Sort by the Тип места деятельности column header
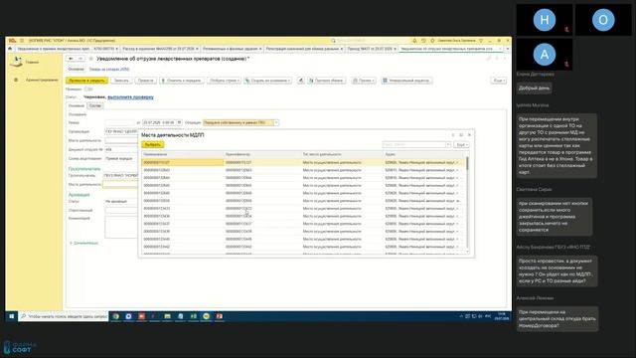Screen dimensions: 636x358 coord(342,154)
